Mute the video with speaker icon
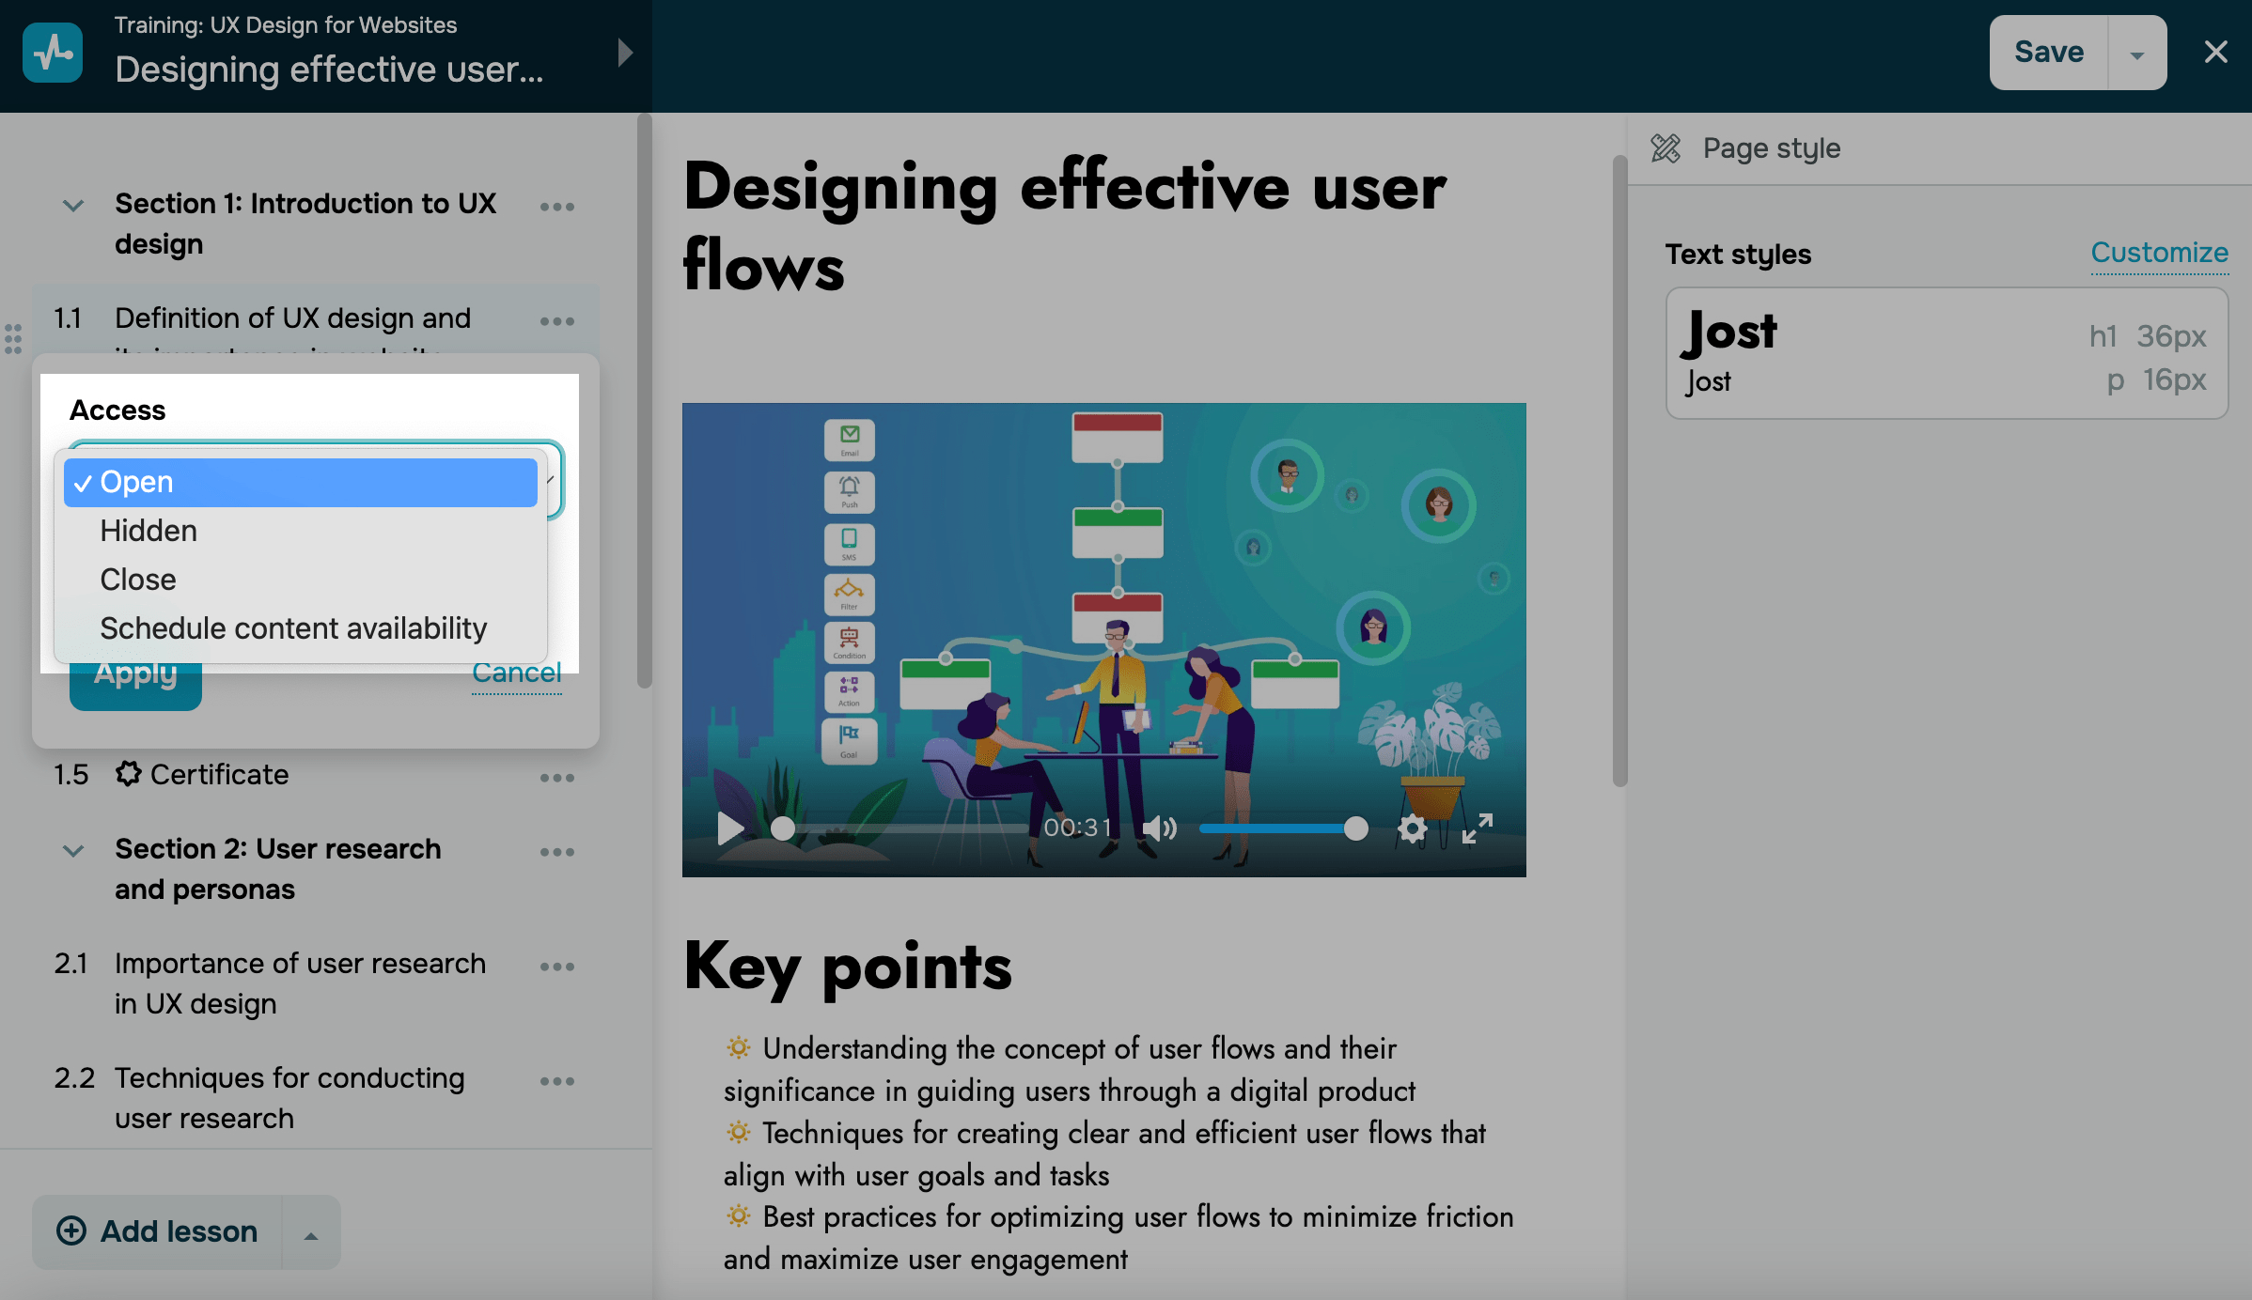The height and width of the screenshot is (1300, 2252). [x=1159, y=828]
